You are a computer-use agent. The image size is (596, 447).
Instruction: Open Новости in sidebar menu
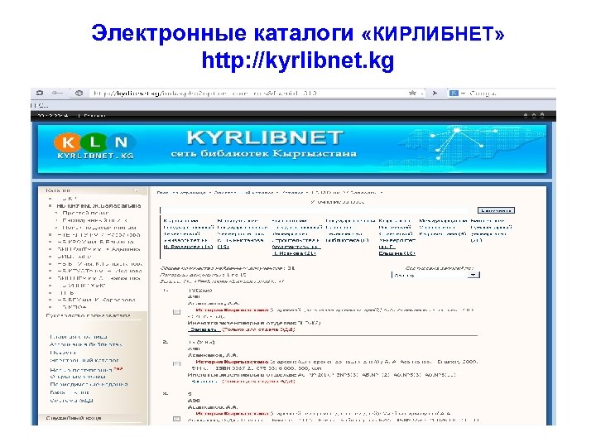click(x=63, y=353)
